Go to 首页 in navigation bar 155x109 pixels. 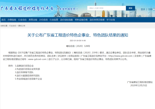point(3,20)
